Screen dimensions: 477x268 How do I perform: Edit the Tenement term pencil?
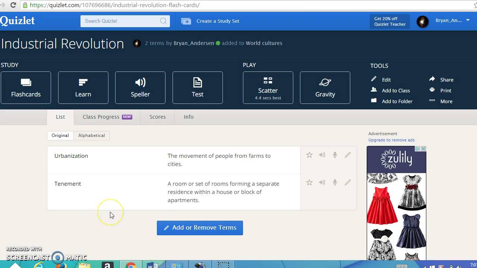click(348, 182)
